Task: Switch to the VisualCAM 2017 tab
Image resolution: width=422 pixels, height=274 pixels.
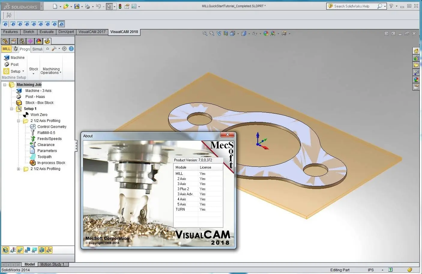Action: click(x=92, y=32)
